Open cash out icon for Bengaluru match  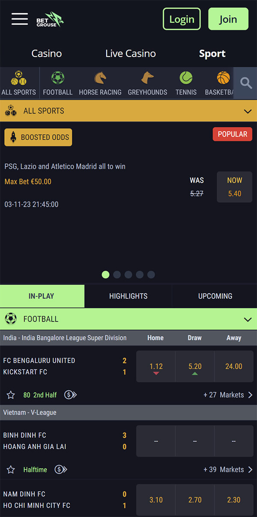tap(71, 395)
